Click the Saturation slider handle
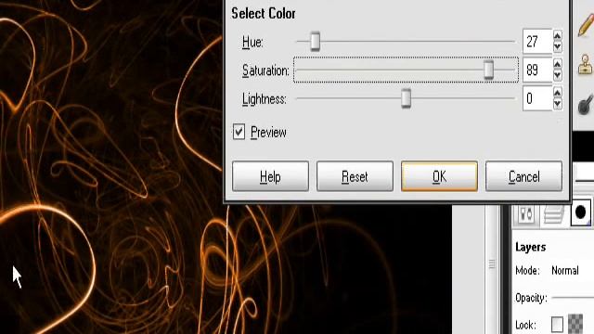594x334 pixels. point(489,70)
